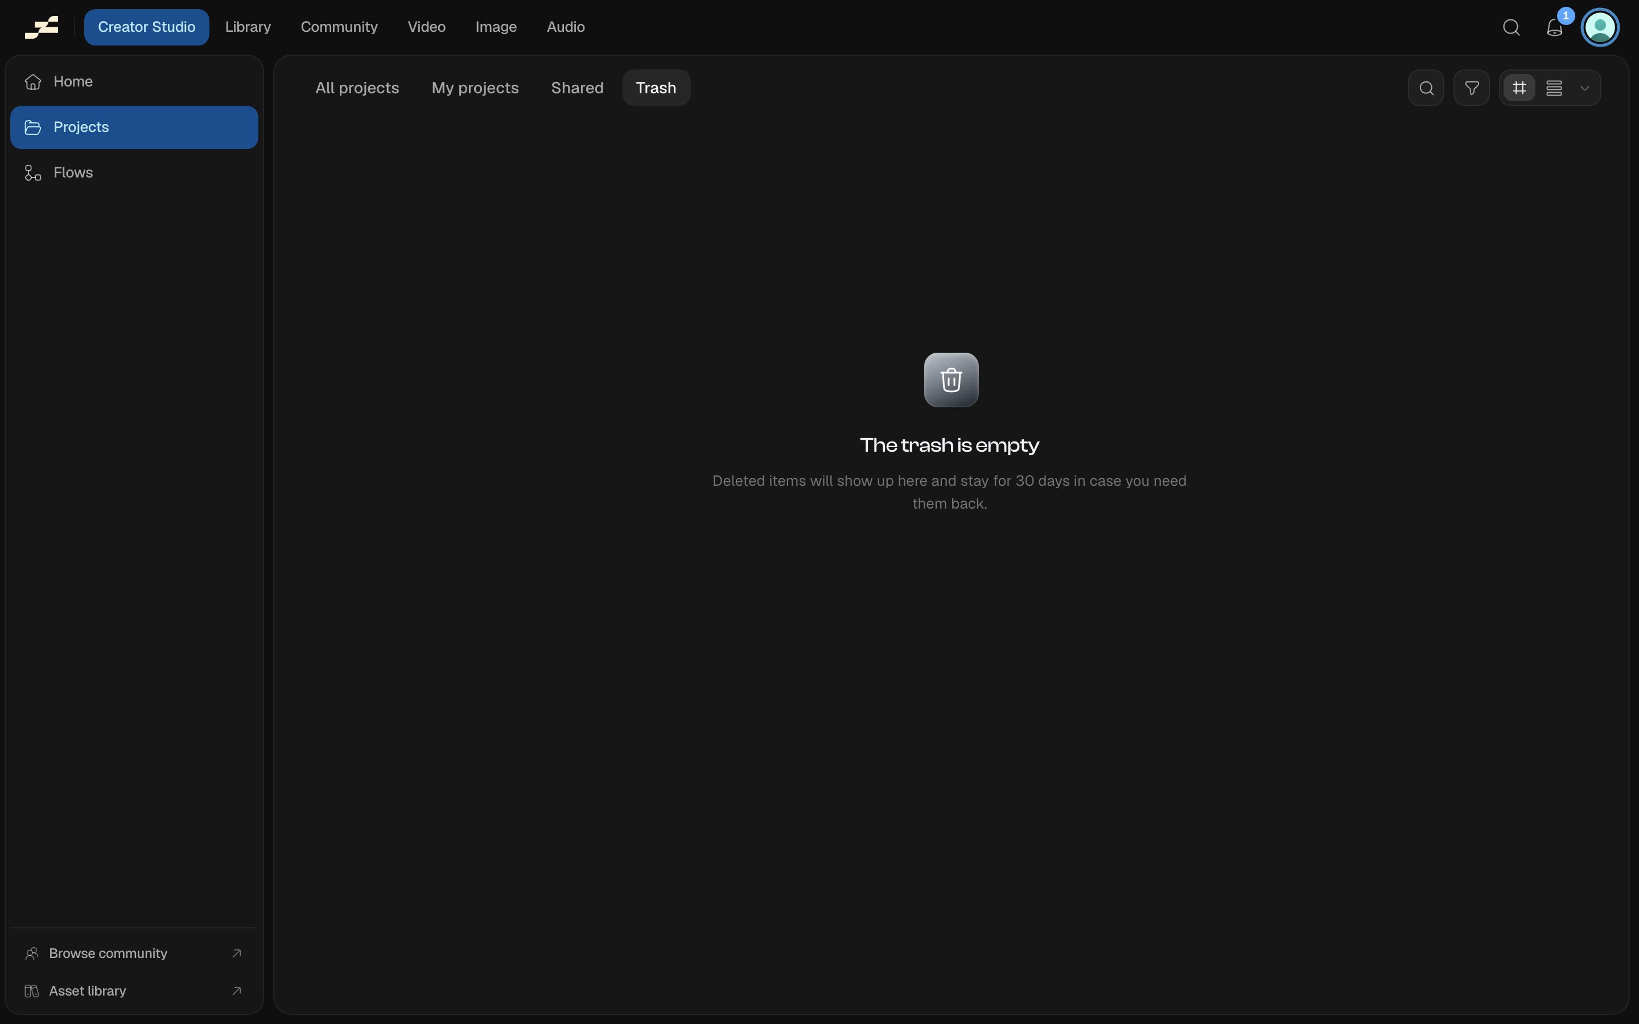
Task: Click the external arrow beside Browse community
Action: tap(236, 953)
